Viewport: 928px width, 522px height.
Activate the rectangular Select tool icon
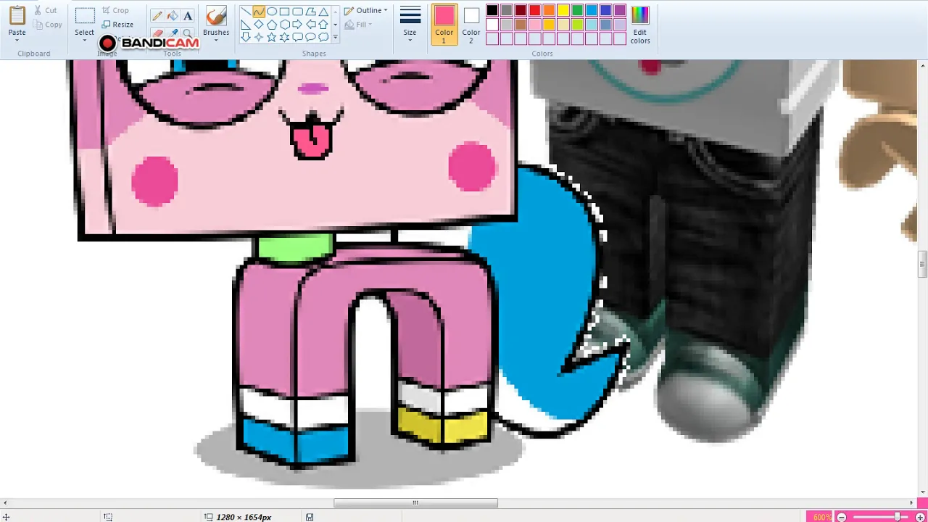(x=85, y=16)
